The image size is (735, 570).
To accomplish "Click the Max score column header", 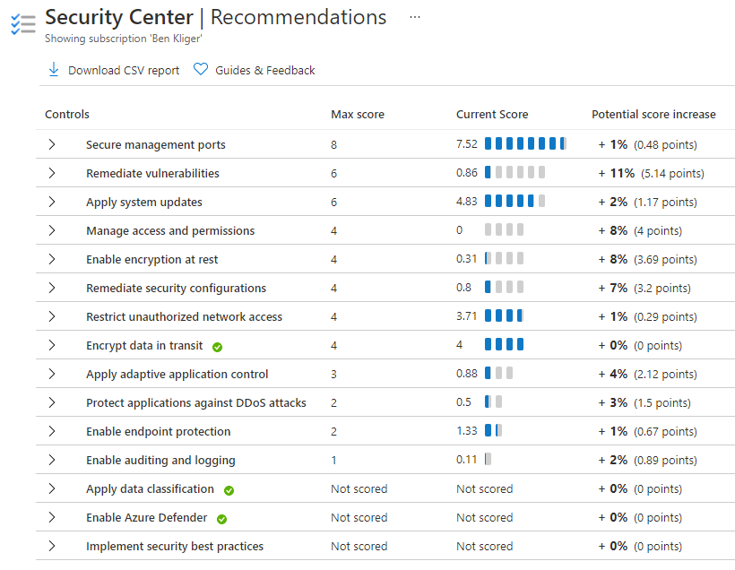I will pyautogui.click(x=357, y=114).
